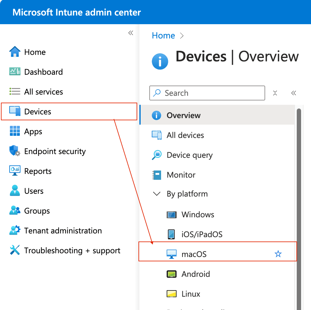Open Endpoint security shield icon
311x310 pixels.
[x=15, y=151]
